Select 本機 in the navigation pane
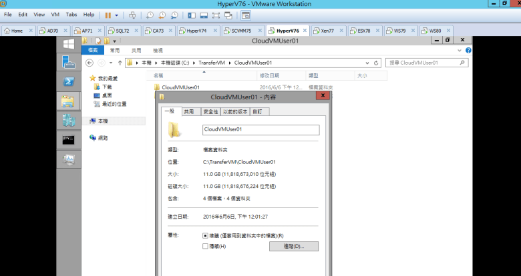Image resolution: width=521 pixels, height=276 pixels. click(x=103, y=121)
